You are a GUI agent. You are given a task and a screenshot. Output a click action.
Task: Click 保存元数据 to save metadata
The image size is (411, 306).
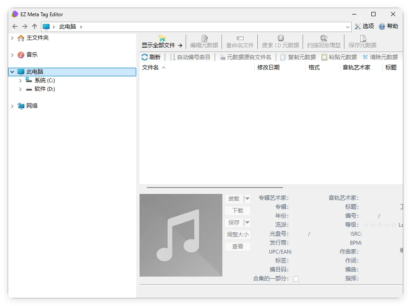pyautogui.click(x=362, y=41)
